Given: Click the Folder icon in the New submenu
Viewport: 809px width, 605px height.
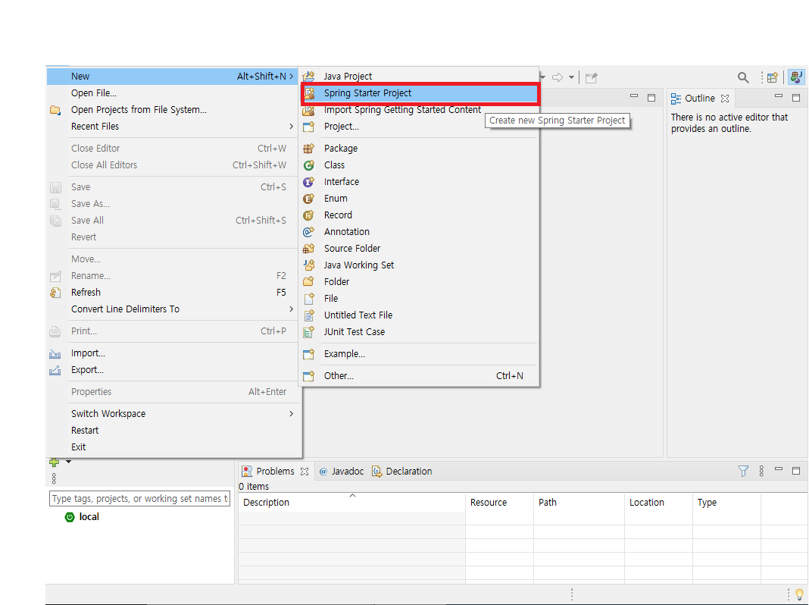Looking at the screenshot, I should [308, 282].
